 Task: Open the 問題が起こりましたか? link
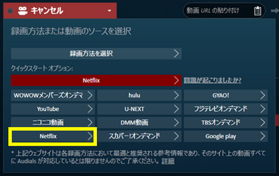pos(213,81)
